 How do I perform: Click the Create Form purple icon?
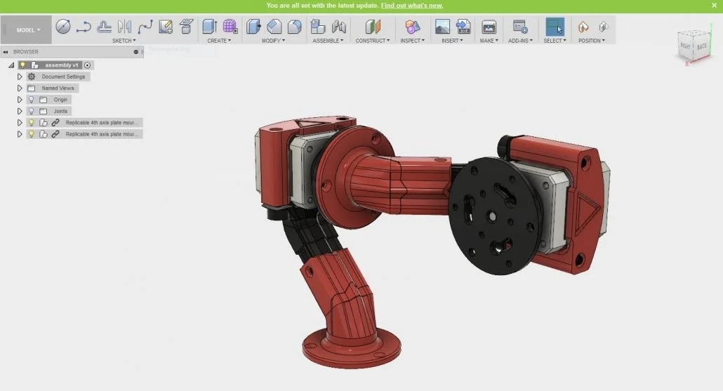point(230,27)
